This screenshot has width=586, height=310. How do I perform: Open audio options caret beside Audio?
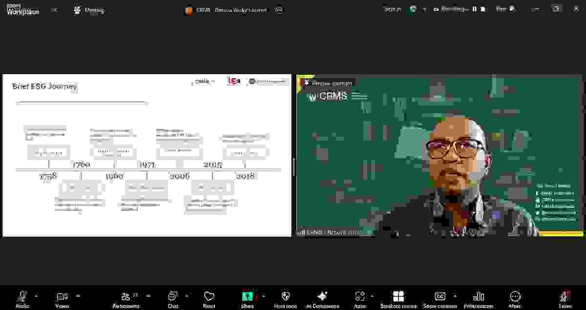(x=36, y=295)
